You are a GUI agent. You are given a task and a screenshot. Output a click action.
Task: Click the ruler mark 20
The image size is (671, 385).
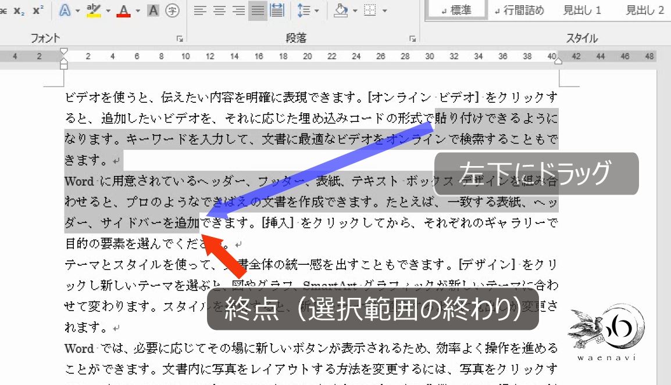[307, 56]
